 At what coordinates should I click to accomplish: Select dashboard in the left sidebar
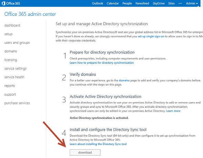tap(12, 25)
